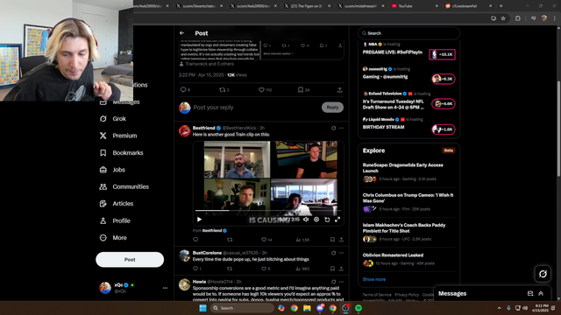Switch to The Figen on X tab
561x315 pixels.
point(307,6)
